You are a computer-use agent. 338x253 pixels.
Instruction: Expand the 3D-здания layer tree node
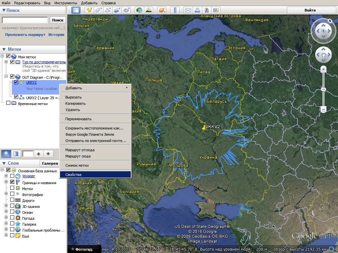pos(6,206)
